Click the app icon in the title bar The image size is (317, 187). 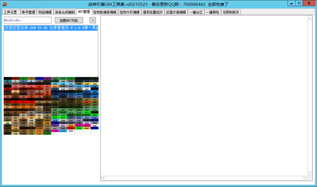tap(3, 4)
